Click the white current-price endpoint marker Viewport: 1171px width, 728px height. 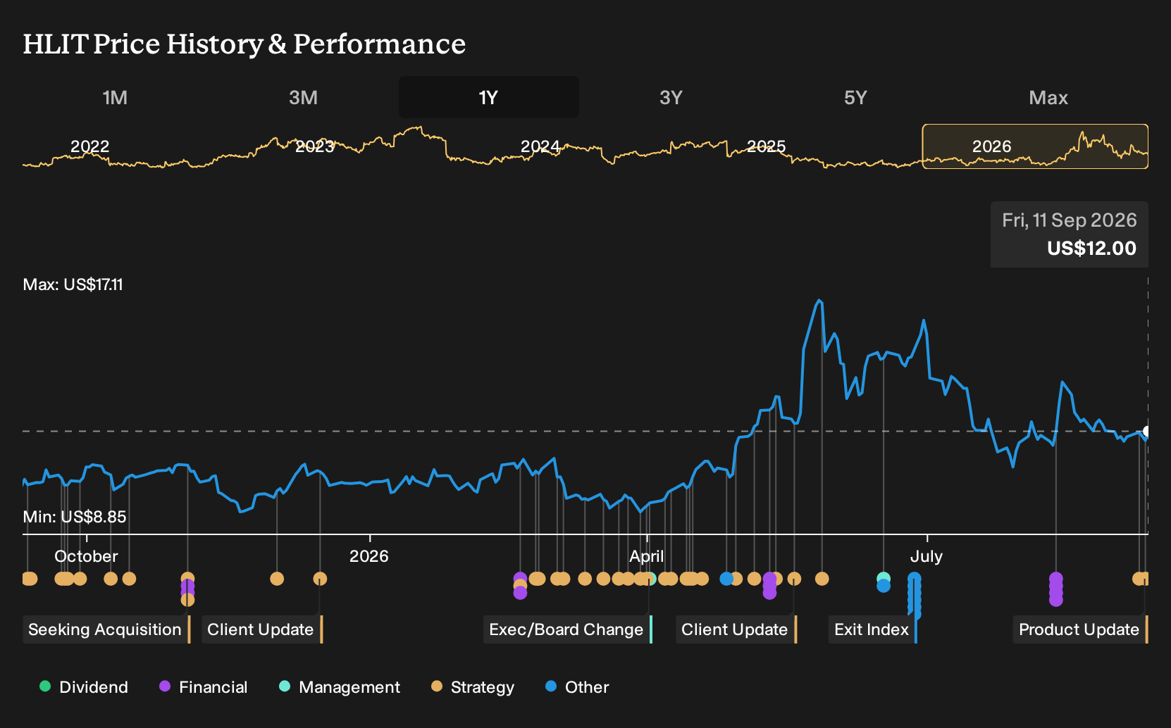click(x=1146, y=432)
